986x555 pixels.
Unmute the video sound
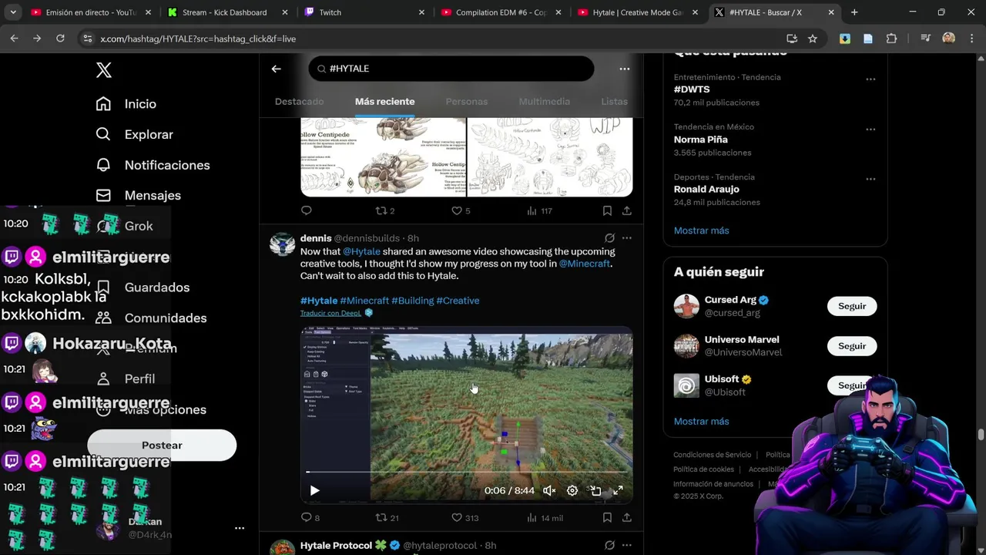(549, 490)
